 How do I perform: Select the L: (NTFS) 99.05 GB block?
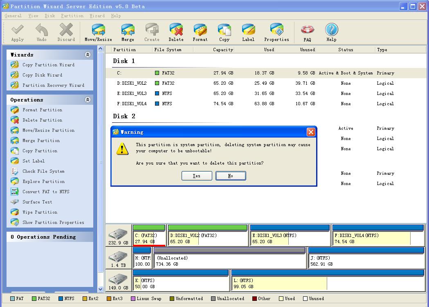pos(328,280)
